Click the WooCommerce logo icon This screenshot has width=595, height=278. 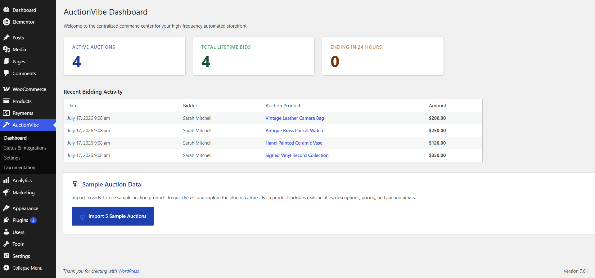6,89
